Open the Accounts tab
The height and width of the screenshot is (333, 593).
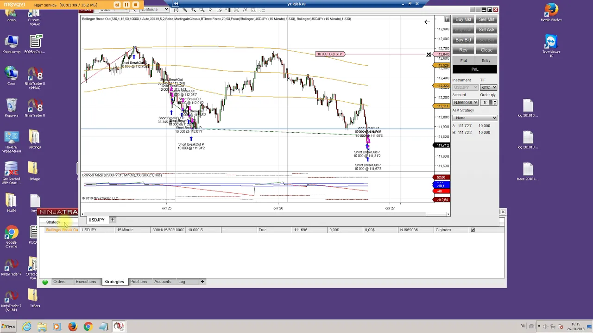point(163,282)
